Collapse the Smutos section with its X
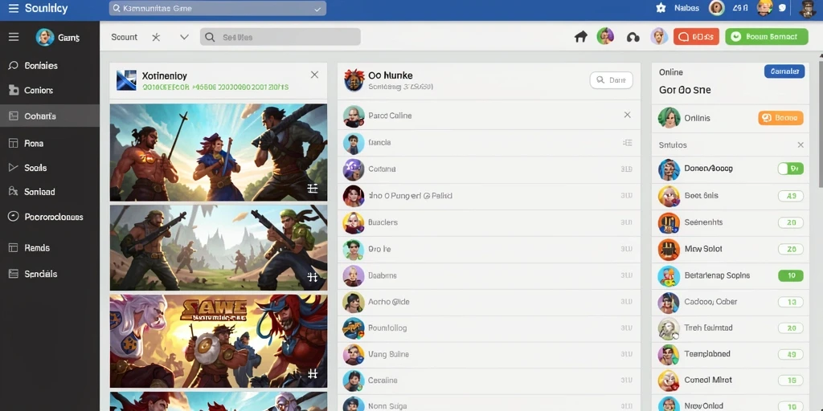 tap(800, 144)
